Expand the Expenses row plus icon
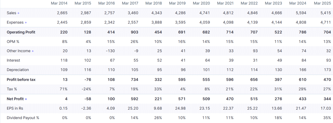 (26, 22)
